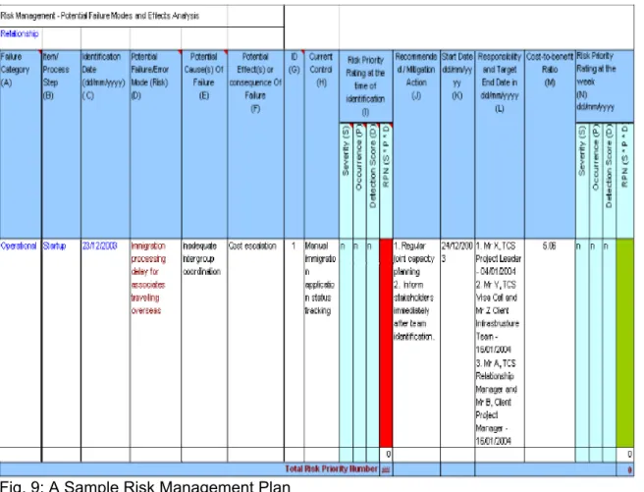Click the '5.06' cost-to-benefit ratio cell
The image size is (644, 492).
(550, 343)
